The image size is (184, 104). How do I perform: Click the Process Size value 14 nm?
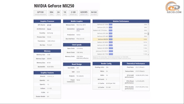click(x=49, y=37)
